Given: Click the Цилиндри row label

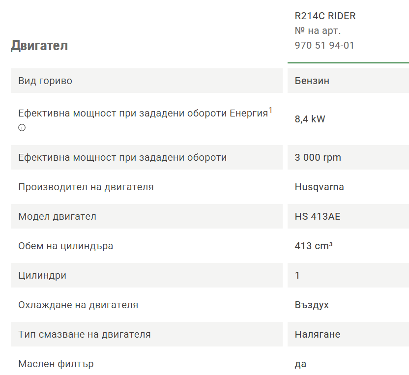Looking at the screenshot, I should pyautogui.click(x=42, y=275).
